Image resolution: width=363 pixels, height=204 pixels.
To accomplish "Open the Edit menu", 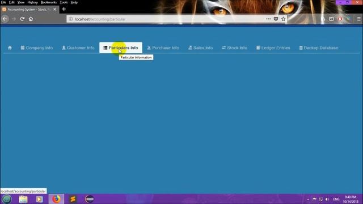I will (12, 2).
